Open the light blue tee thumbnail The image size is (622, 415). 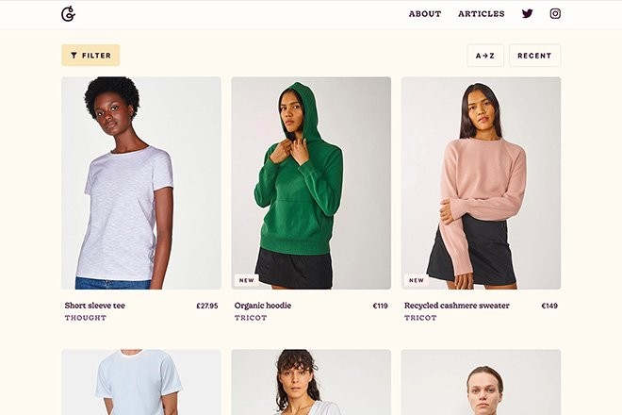coord(141,382)
